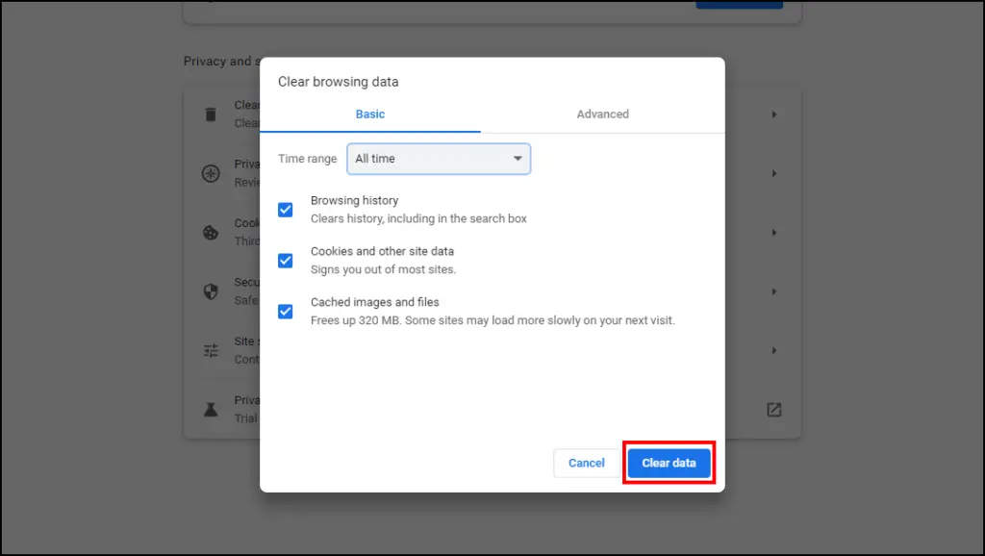The height and width of the screenshot is (556, 985).
Task: Expand the Security row arrow
Action: (x=774, y=291)
